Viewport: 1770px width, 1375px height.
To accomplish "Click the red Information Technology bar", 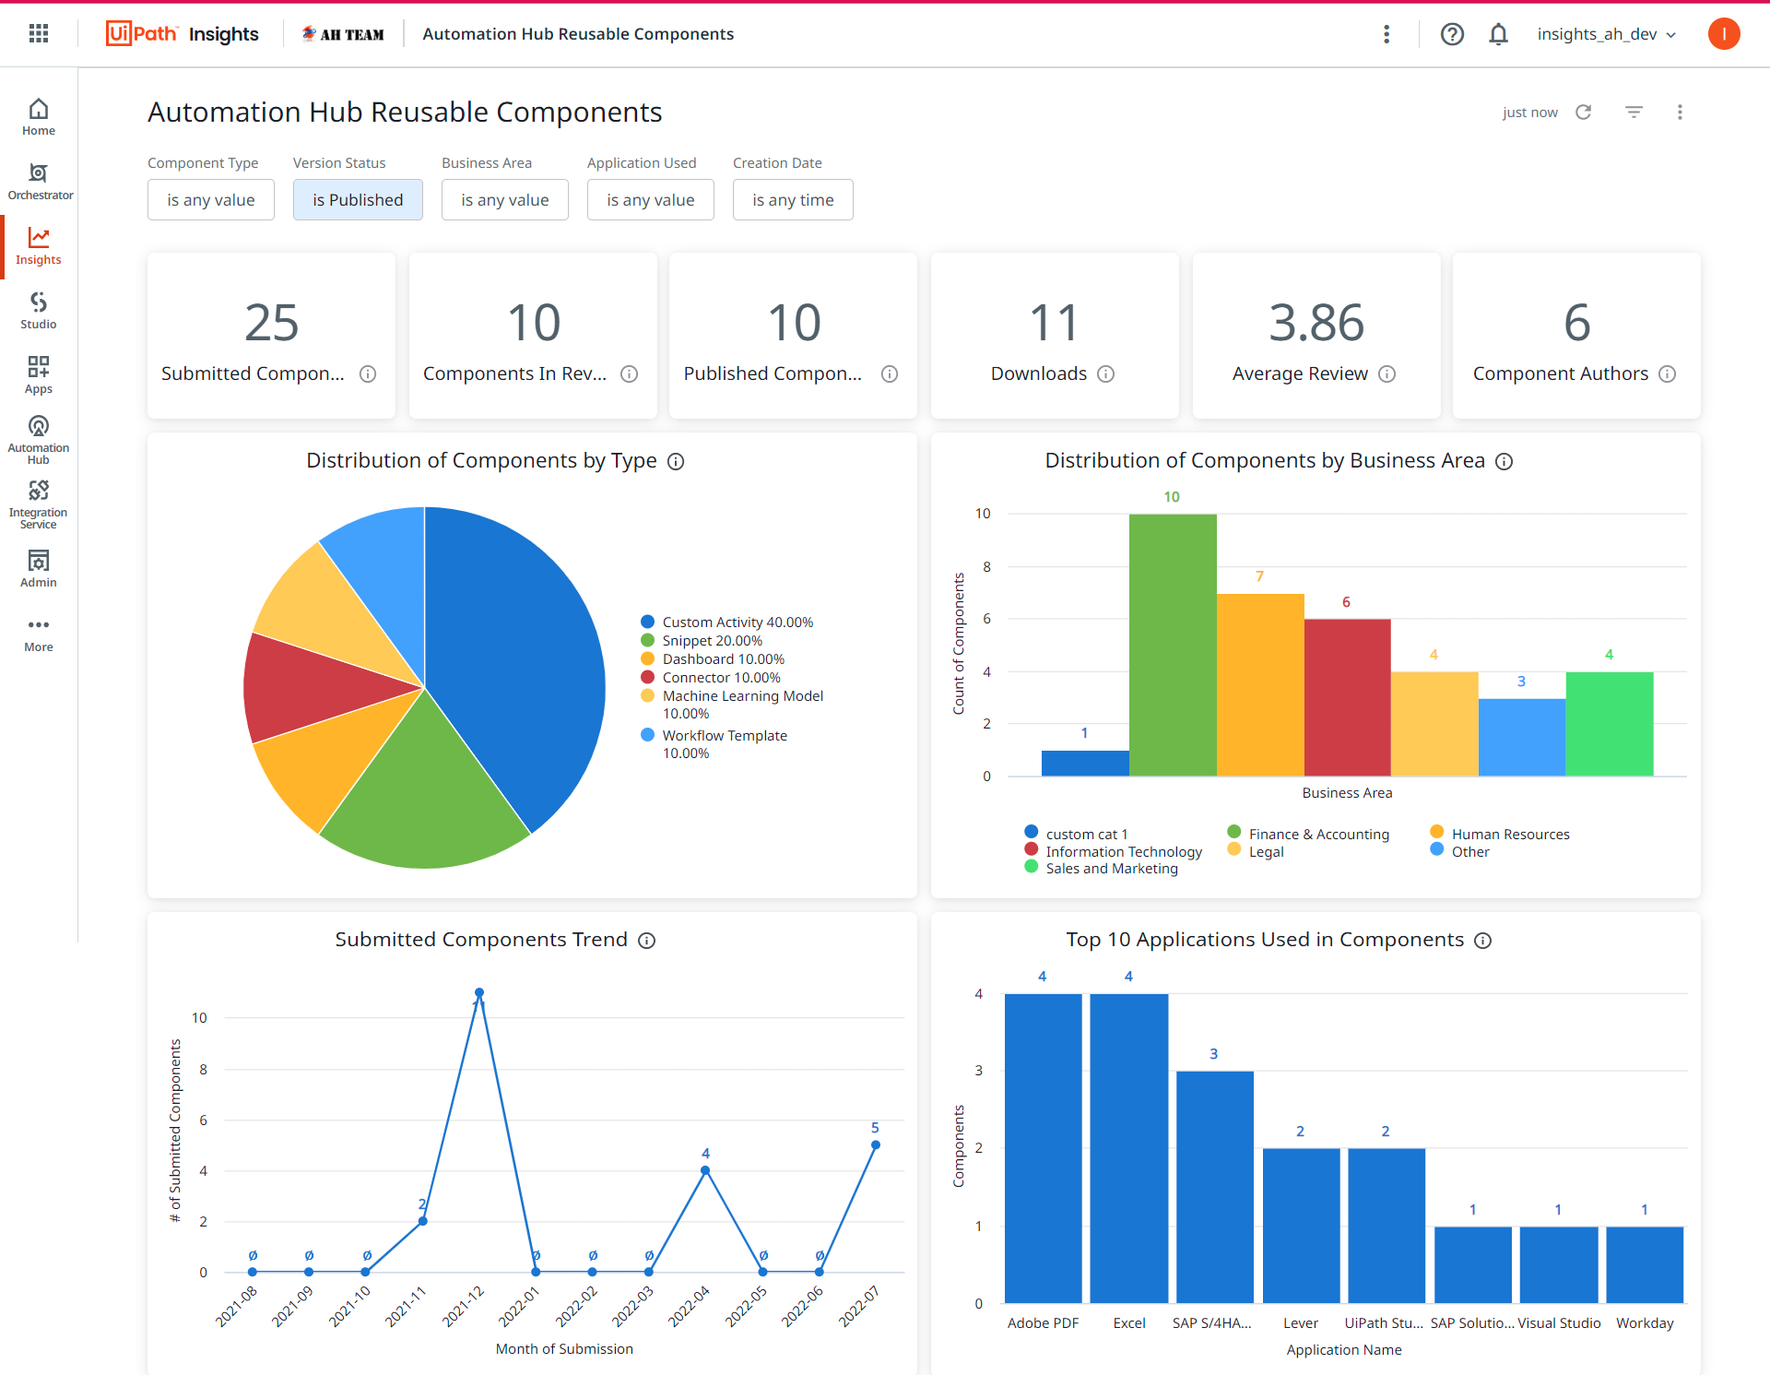I will [1347, 698].
